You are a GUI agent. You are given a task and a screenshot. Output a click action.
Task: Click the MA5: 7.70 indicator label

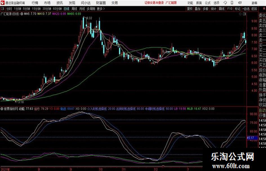(x=30, y=14)
